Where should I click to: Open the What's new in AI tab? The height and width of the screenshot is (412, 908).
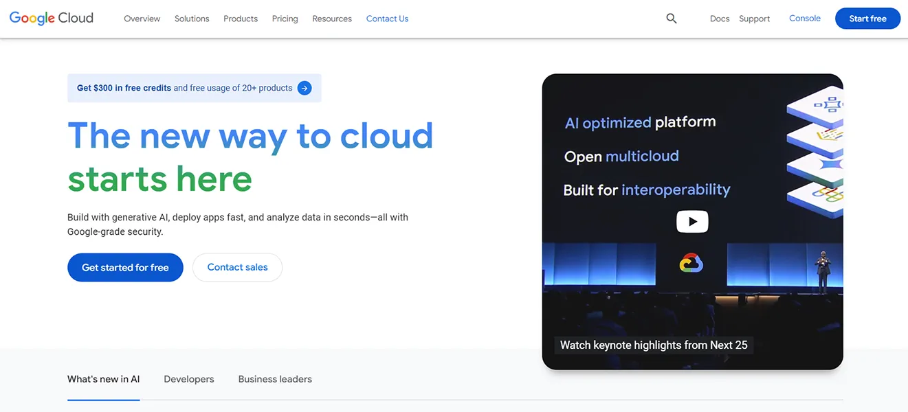click(103, 378)
